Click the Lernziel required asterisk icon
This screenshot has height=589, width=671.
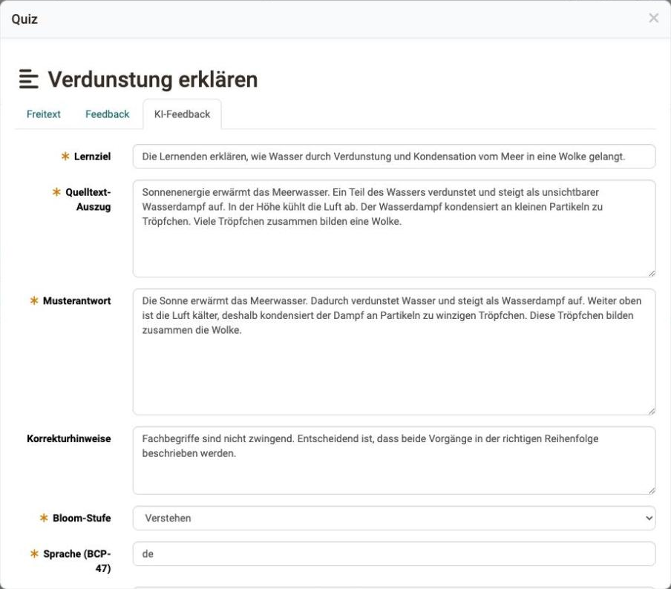[x=65, y=156]
